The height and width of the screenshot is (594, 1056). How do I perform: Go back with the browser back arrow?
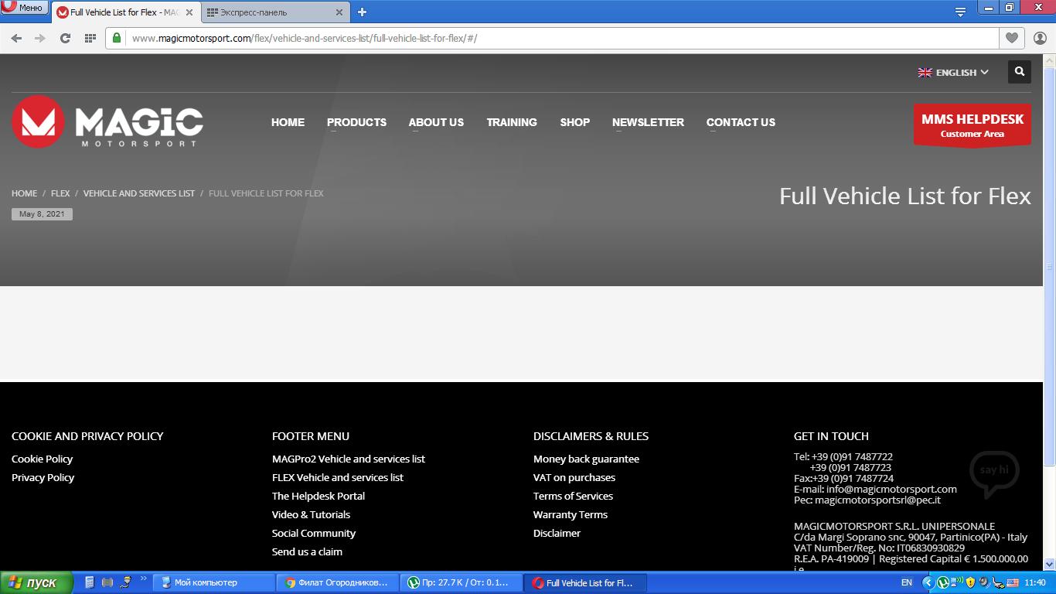[x=16, y=38]
